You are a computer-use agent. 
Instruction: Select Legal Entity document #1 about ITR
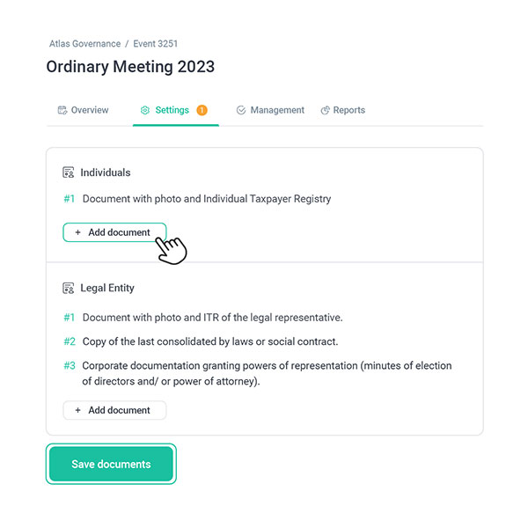click(x=212, y=318)
